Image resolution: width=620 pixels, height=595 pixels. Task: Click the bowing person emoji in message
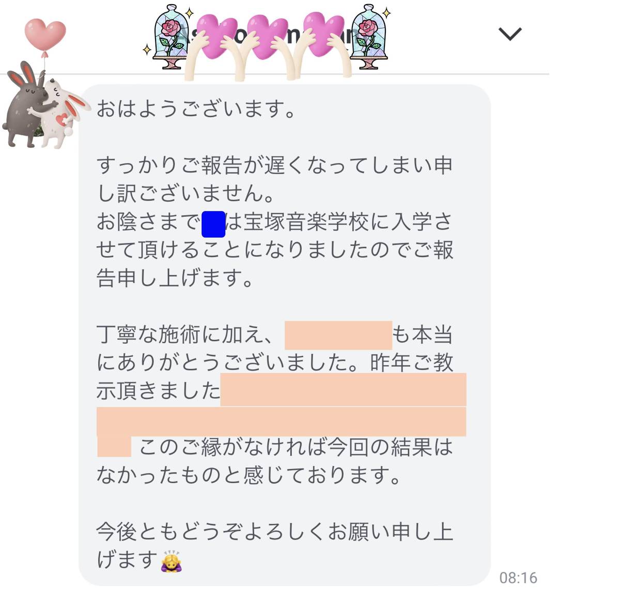171,560
